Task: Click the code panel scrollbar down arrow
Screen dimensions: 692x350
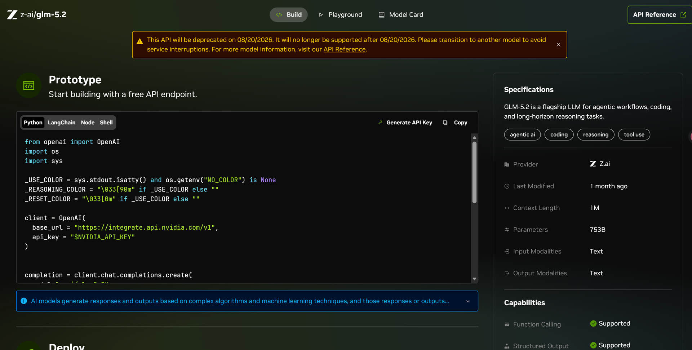Action: [474, 279]
